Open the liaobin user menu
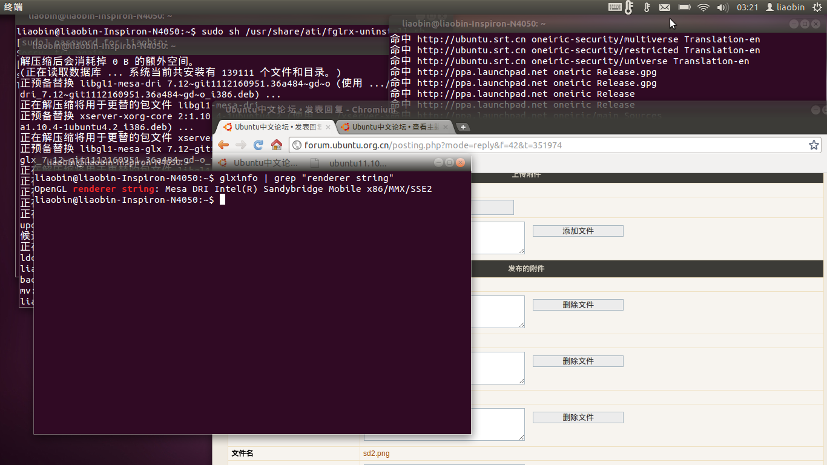This screenshot has width=827, height=465. click(x=785, y=7)
